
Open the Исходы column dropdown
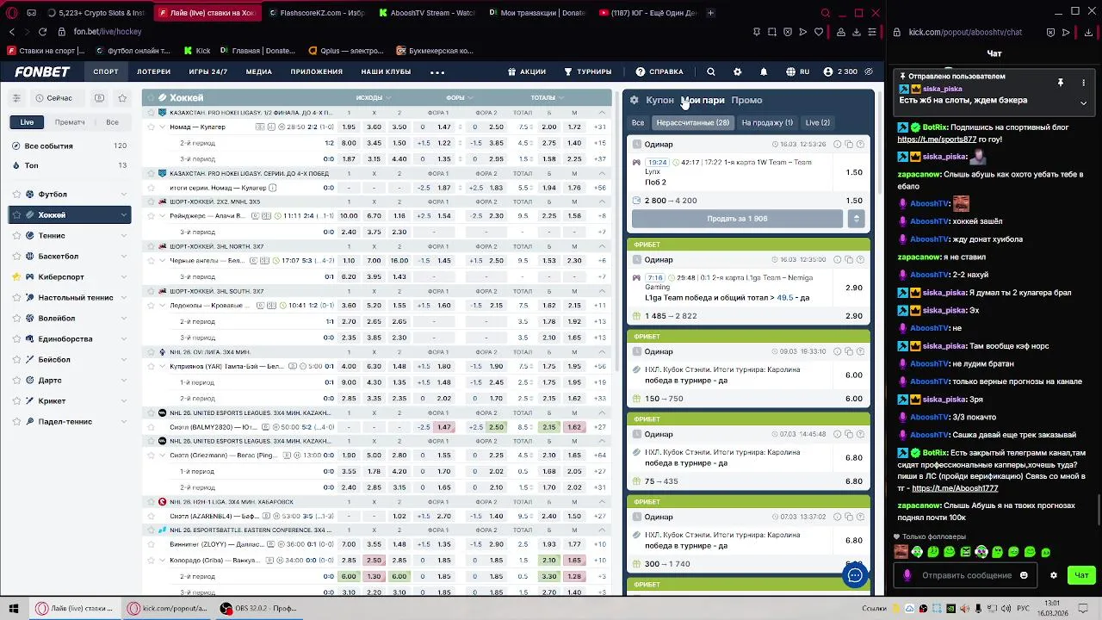(x=374, y=97)
